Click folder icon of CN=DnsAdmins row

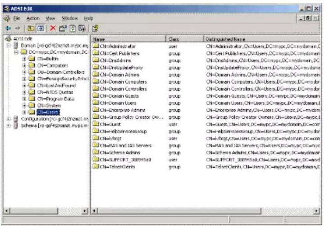(x=96, y=60)
